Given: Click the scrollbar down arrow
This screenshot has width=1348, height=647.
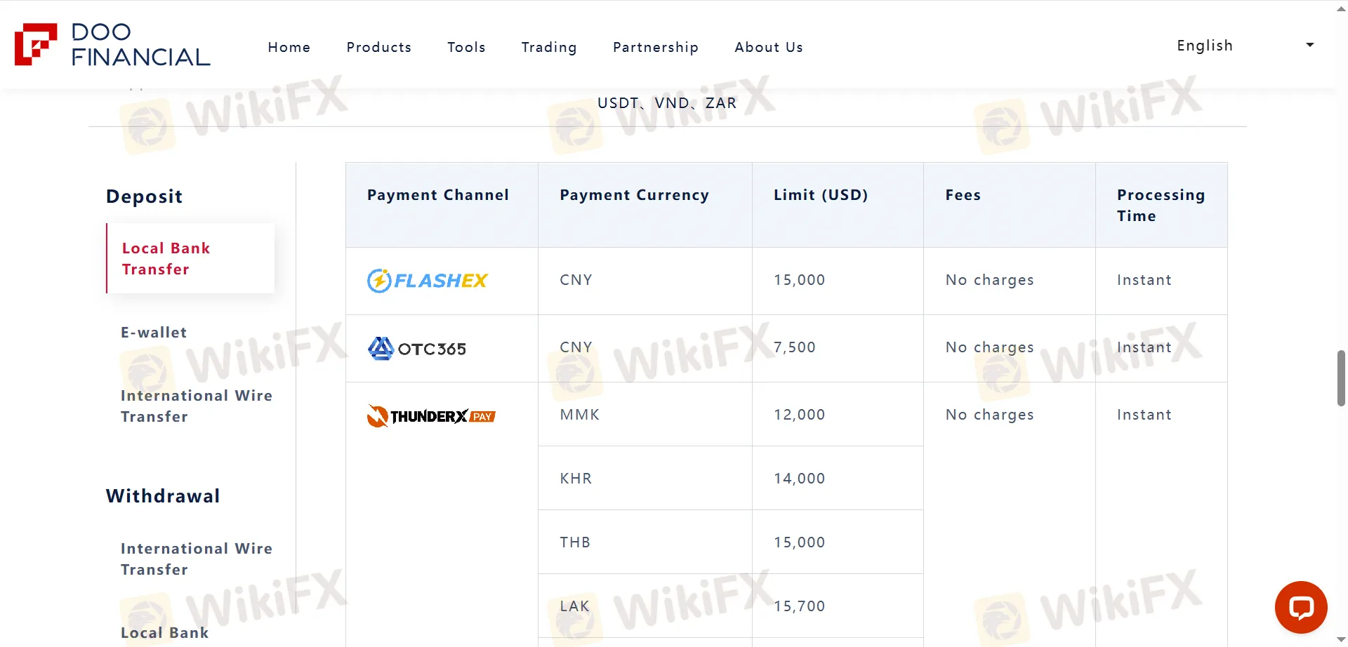Looking at the screenshot, I should (1341, 640).
